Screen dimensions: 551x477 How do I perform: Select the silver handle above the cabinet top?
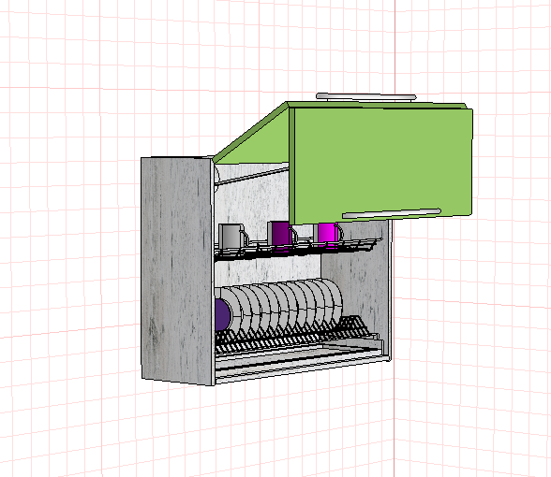coord(365,97)
